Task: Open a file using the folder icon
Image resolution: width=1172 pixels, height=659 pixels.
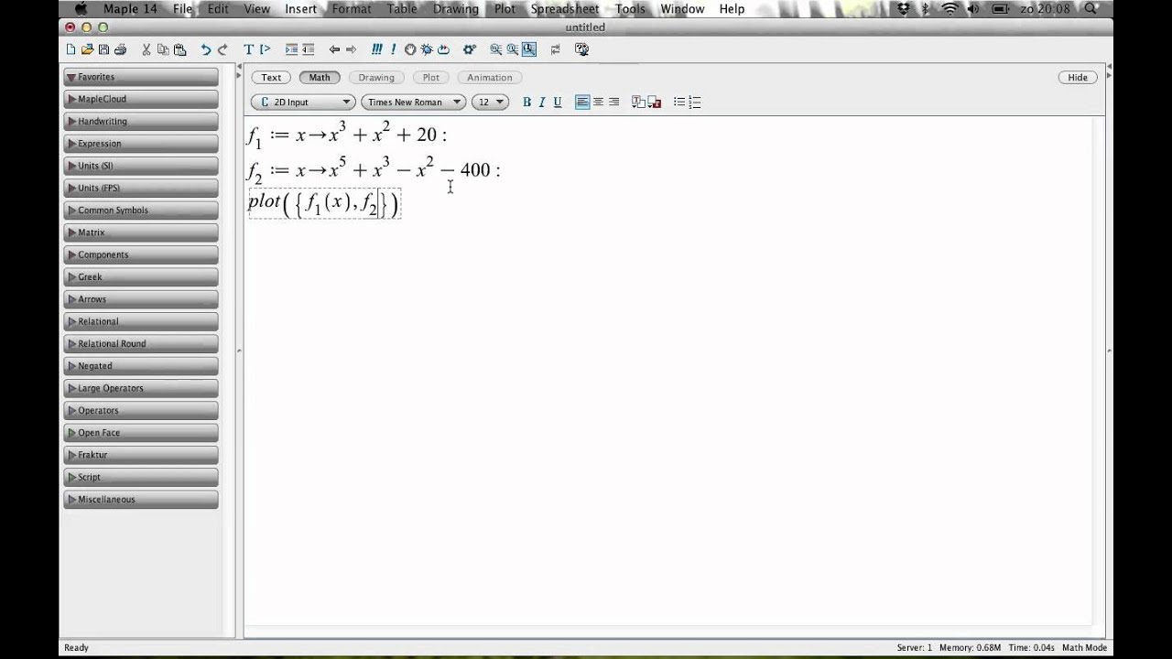Action: [x=87, y=49]
